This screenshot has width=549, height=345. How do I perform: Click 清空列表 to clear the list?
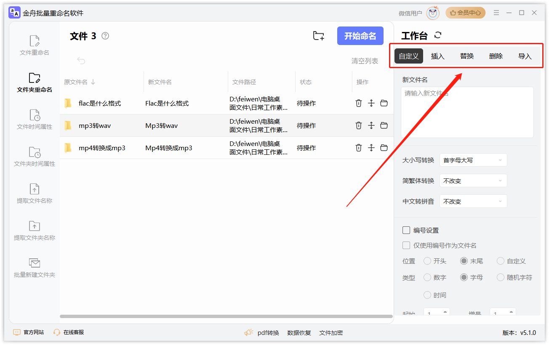[365, 61]
